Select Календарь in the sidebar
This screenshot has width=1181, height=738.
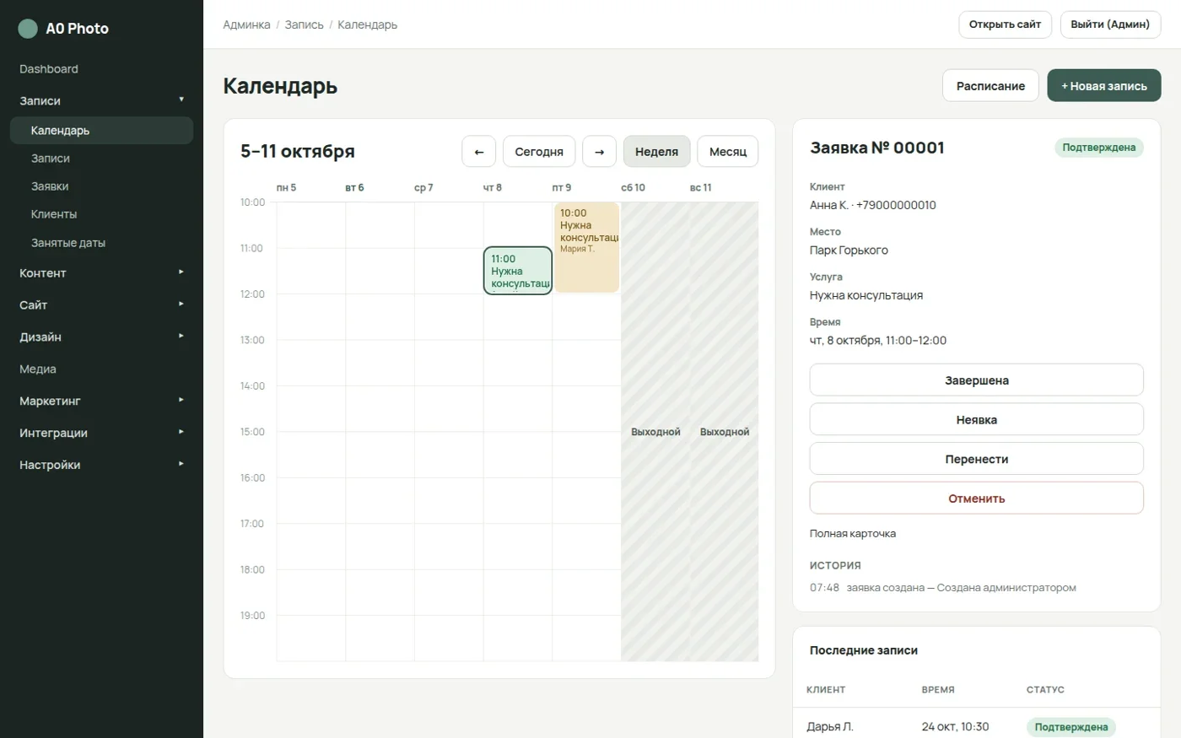pyautogui.click(x=101, y=131)
